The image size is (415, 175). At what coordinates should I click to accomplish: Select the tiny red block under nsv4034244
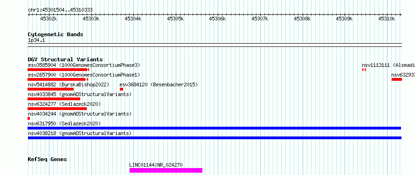tap(29, 118)
